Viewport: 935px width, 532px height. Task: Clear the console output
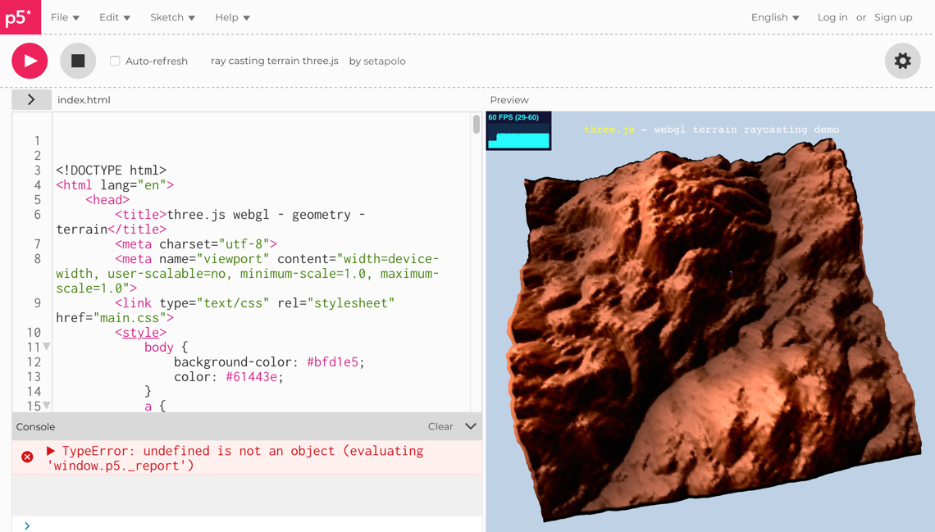440,426
